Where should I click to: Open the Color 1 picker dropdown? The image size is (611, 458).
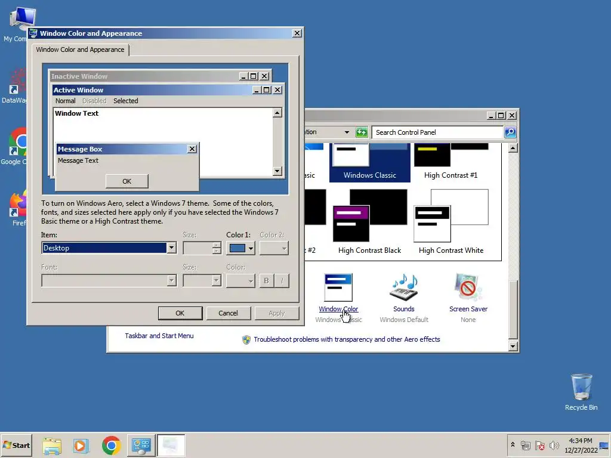click(x=240, y=248)
